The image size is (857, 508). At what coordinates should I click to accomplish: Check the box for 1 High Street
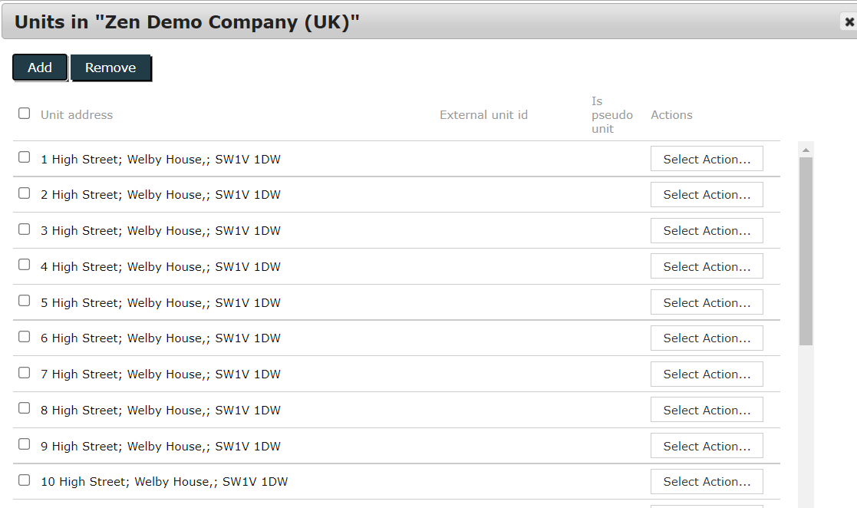pyautogui.click(x=25, y=157)
